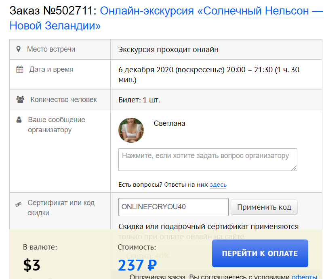Click the person icon beside Ваше сообщение организатору
The image size is (324, 279).
pos(19,120)
